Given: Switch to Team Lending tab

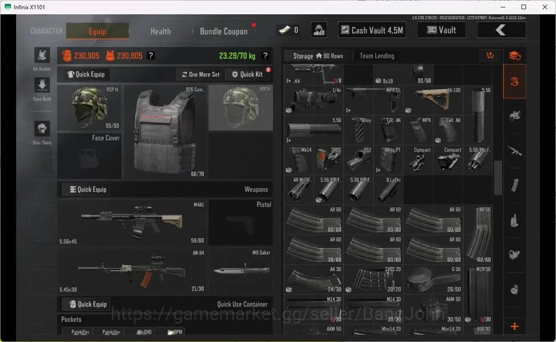Looking at the screenshot, I should click(377, 56).
